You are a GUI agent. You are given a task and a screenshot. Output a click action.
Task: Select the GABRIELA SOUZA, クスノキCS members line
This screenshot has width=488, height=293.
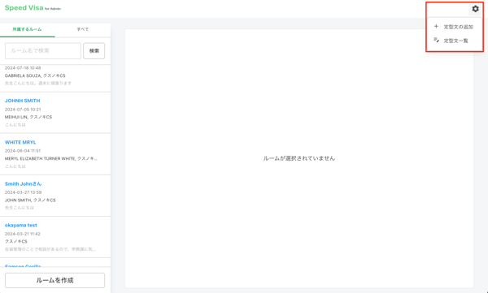pos(35,75)
